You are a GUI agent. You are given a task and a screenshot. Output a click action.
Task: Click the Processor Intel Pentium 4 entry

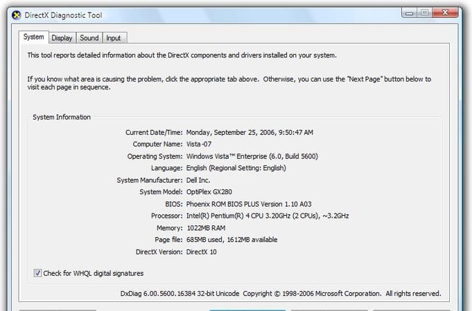pyautogui.click(x=268, y=216)
